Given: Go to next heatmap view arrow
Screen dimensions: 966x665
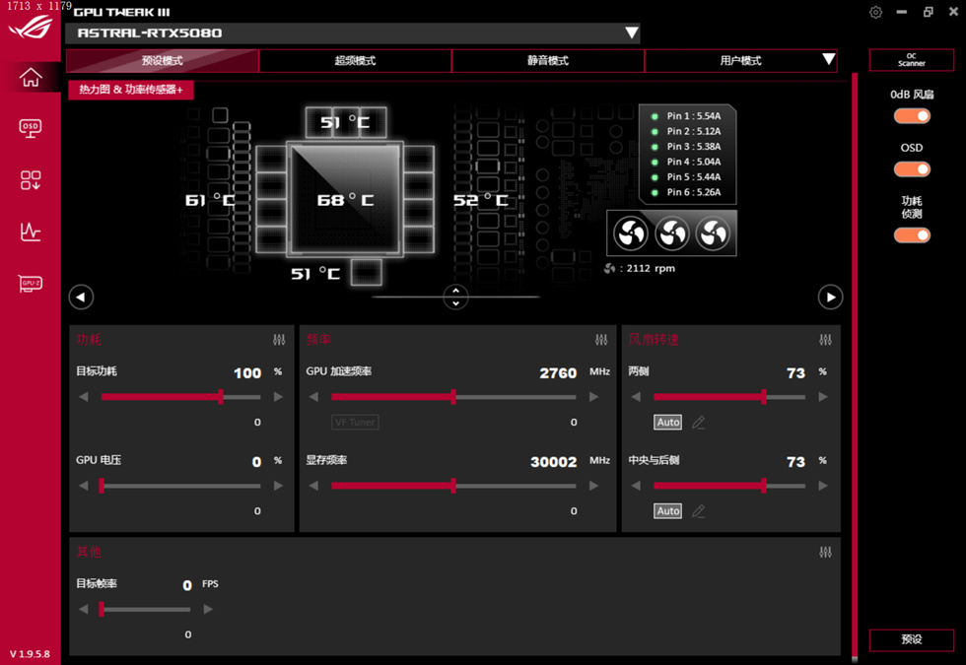Looking at the screenshot, I should click(x=830, y=298).
